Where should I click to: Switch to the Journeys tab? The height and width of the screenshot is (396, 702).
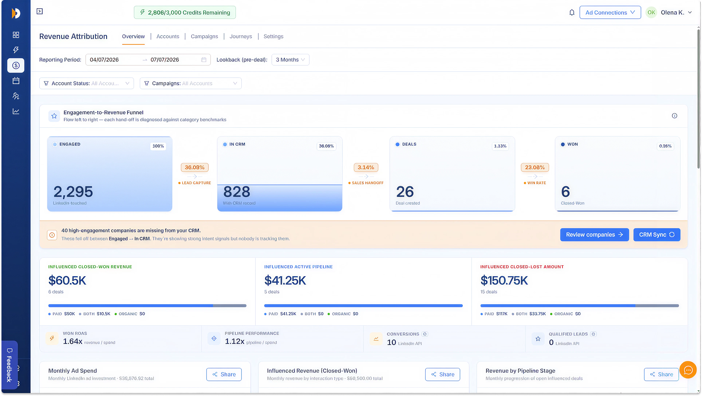click(x=241, y=36)
